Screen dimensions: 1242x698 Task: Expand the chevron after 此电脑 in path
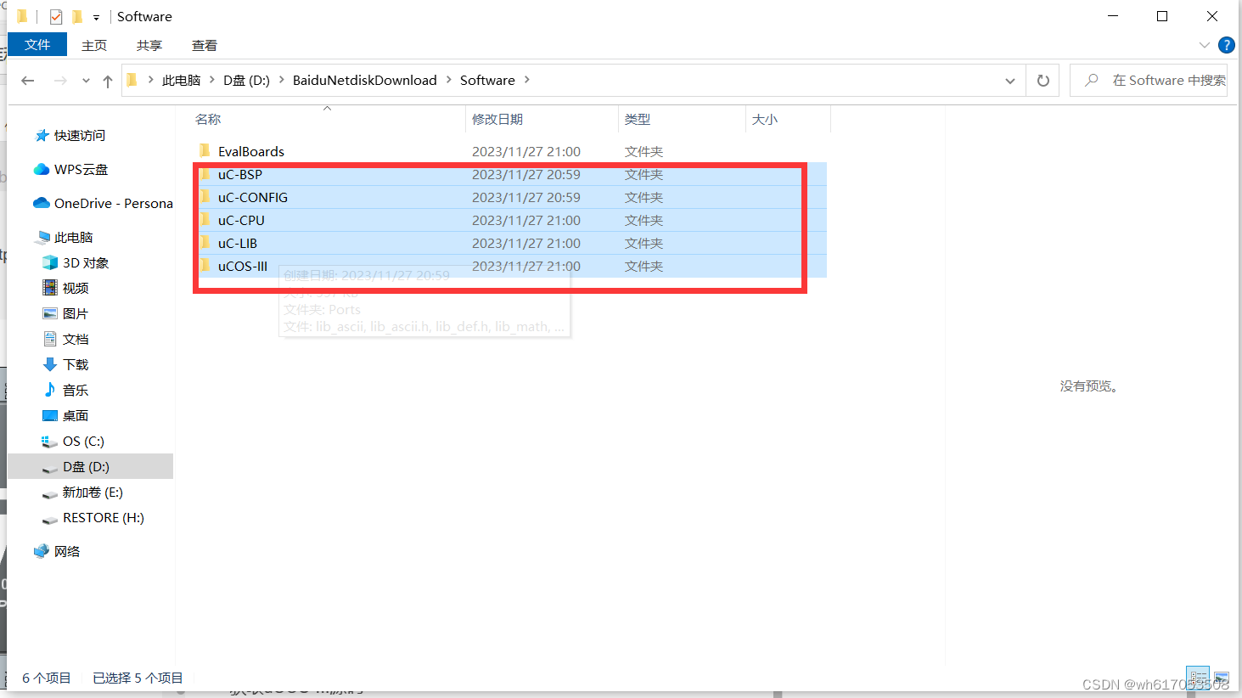212,80
